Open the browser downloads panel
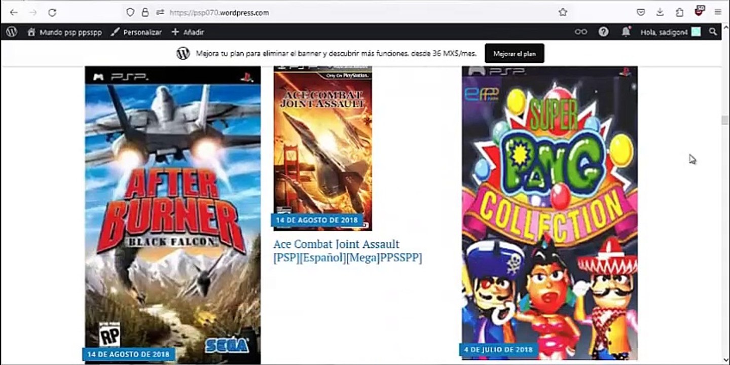 point(660,13)
